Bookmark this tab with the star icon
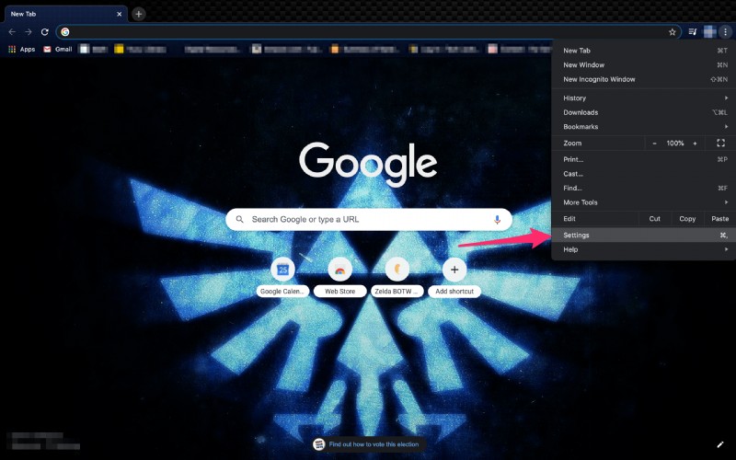 coord(673,32)
